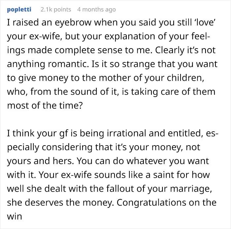
Task: Open the popletti user profile link
Action: click(19, 10)
